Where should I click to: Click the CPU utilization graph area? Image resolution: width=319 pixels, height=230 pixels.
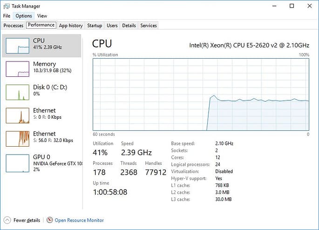click(201, 95)
